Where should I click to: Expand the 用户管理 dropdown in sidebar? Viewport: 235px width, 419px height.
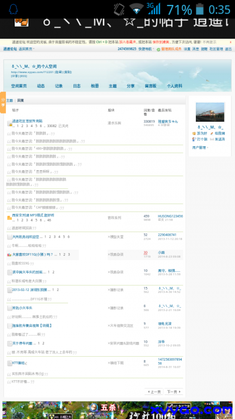click(200, 147)
